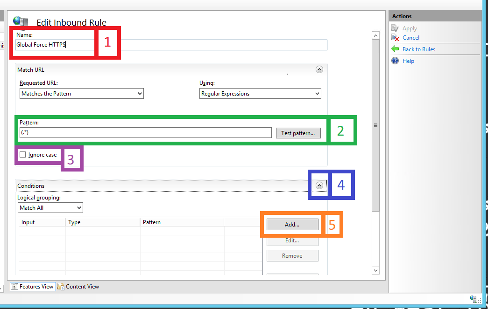Switch to the Features View tab

pyautogui.click(x=32, y=287)
